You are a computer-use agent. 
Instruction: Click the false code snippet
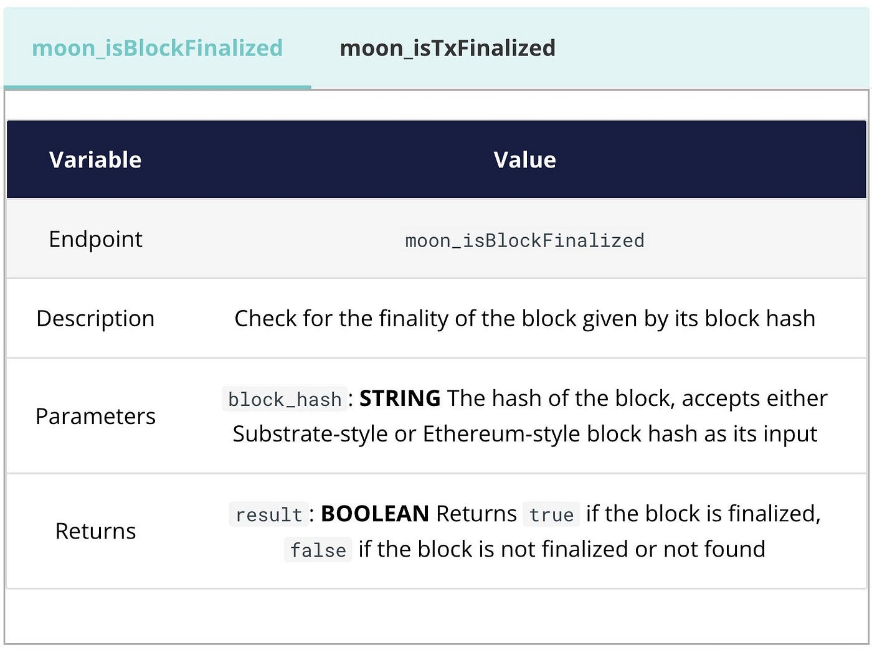tap(318, 550)
